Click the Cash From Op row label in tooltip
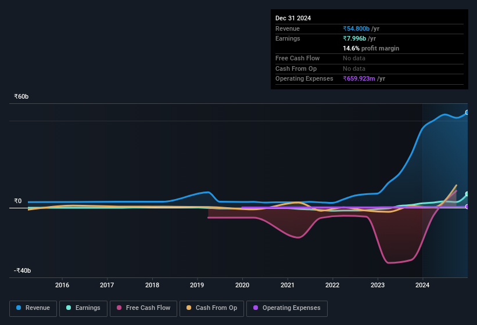 tap(296, 68)
